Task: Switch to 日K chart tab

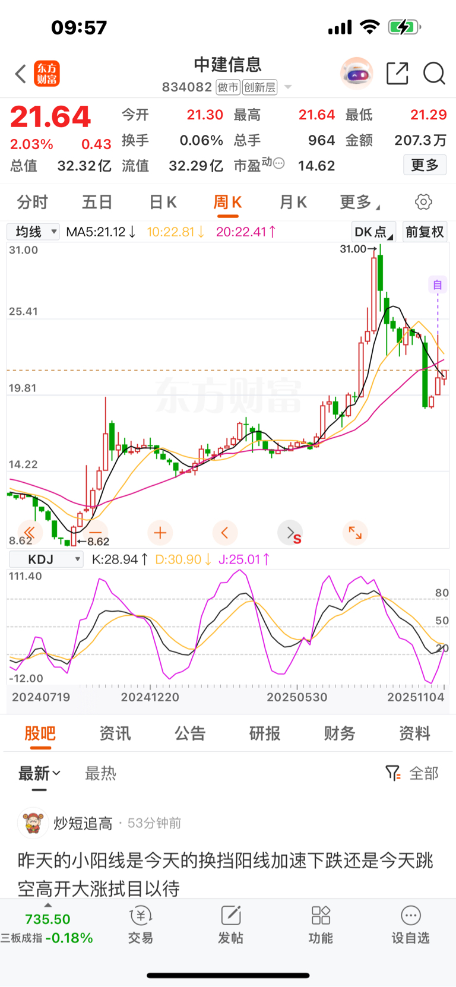Action: click(x=163, y=203)
